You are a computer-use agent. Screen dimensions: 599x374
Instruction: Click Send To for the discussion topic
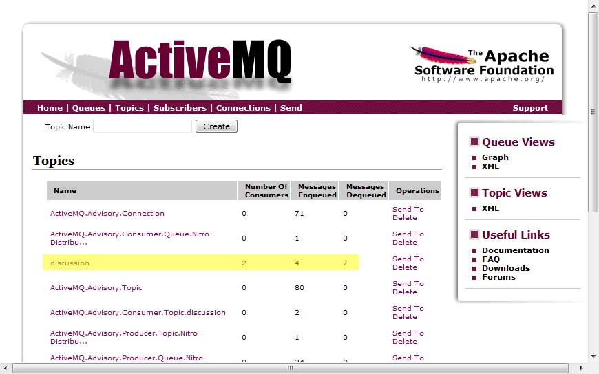click(408, 258)
